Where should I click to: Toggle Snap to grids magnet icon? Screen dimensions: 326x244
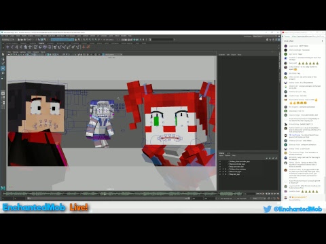point(84,39)
